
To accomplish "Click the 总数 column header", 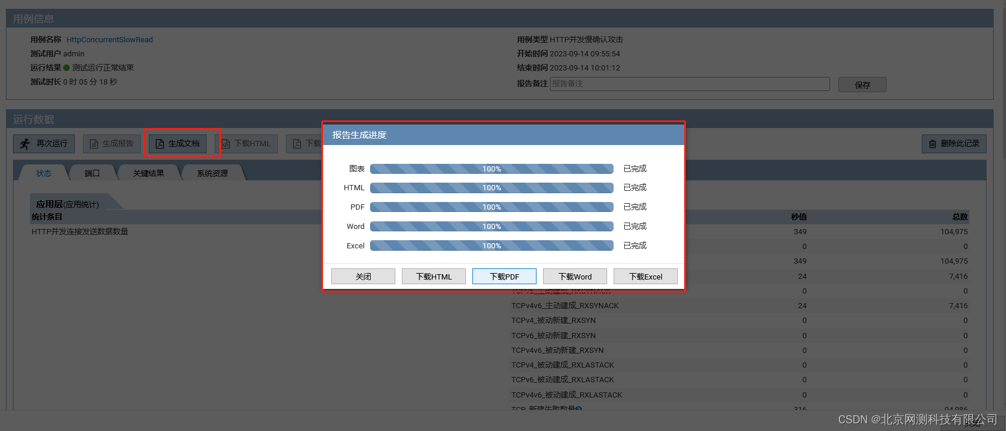I will click(960, 217).
